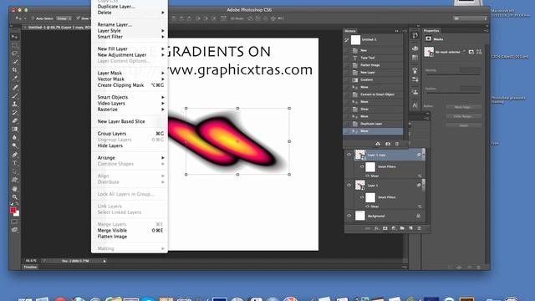The image size is (535, 301).
Task: Expand the Smart Filter submenu
Action: tap(130, 37)
